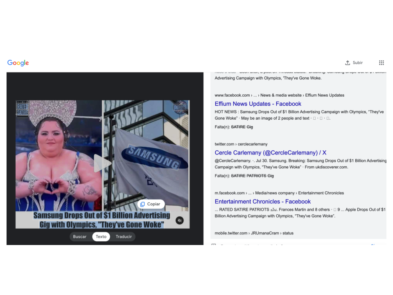The width and height of the screenshot is (393, 295).
Task: Open the Cercle Carlemany X result link
Action: click(x=271, y=153)
